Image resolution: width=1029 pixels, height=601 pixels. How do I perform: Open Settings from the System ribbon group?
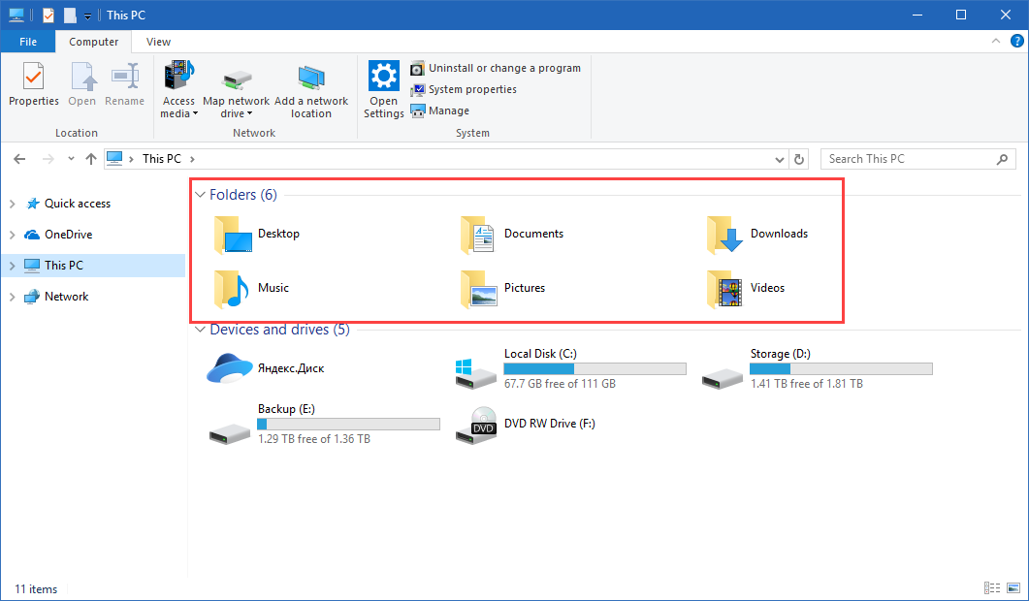pos(383,87)
